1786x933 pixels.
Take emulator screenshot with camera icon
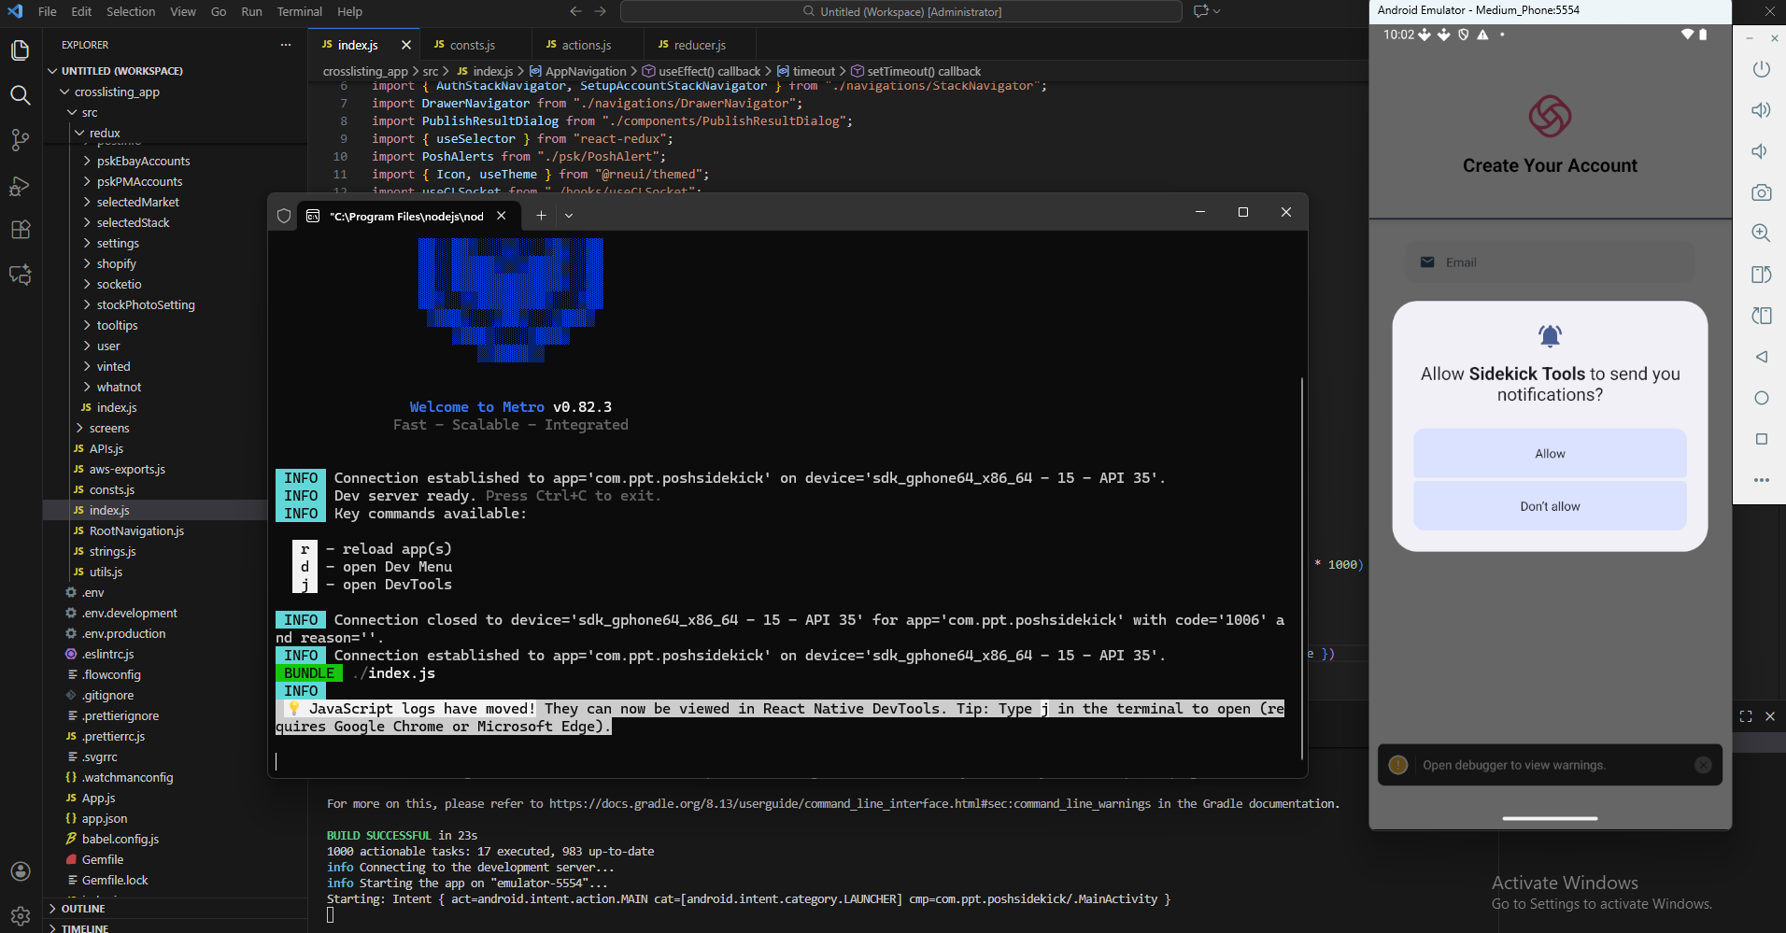tap(1761, 192)
